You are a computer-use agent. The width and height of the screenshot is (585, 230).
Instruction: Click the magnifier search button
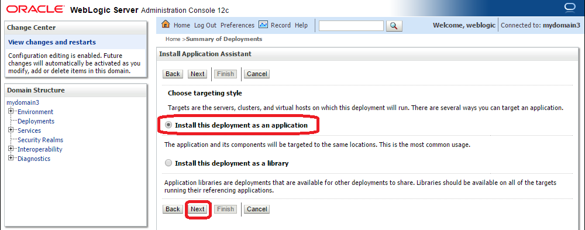click(394, 25)
